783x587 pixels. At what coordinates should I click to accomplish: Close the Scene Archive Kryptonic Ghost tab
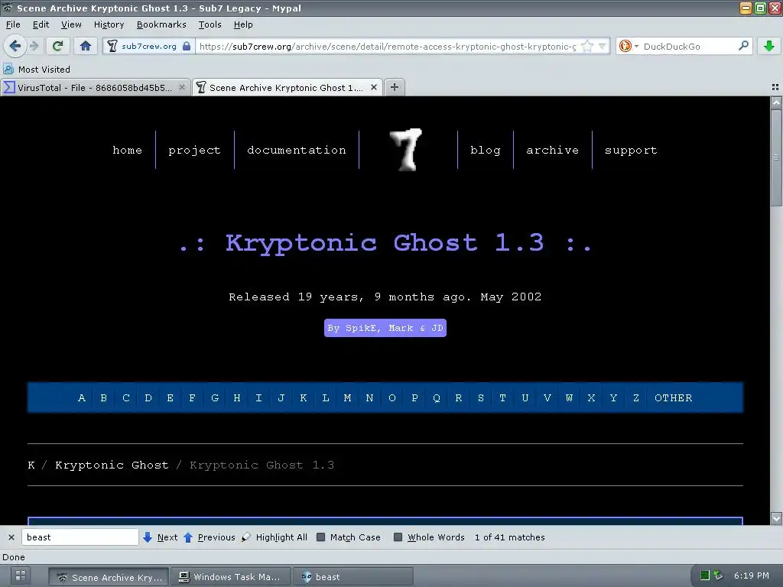tap(373, 87)
